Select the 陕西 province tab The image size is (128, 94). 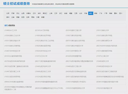tap(23, 17)
